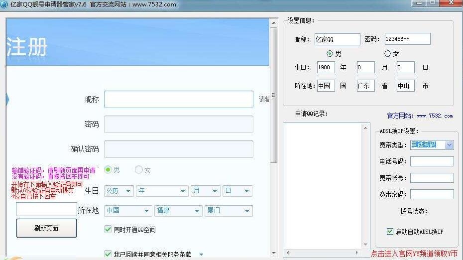Click the 申请QQ记录 list scroll-down arrow
The width and height of the screenshot is (463, 260).
click(365, 245)
